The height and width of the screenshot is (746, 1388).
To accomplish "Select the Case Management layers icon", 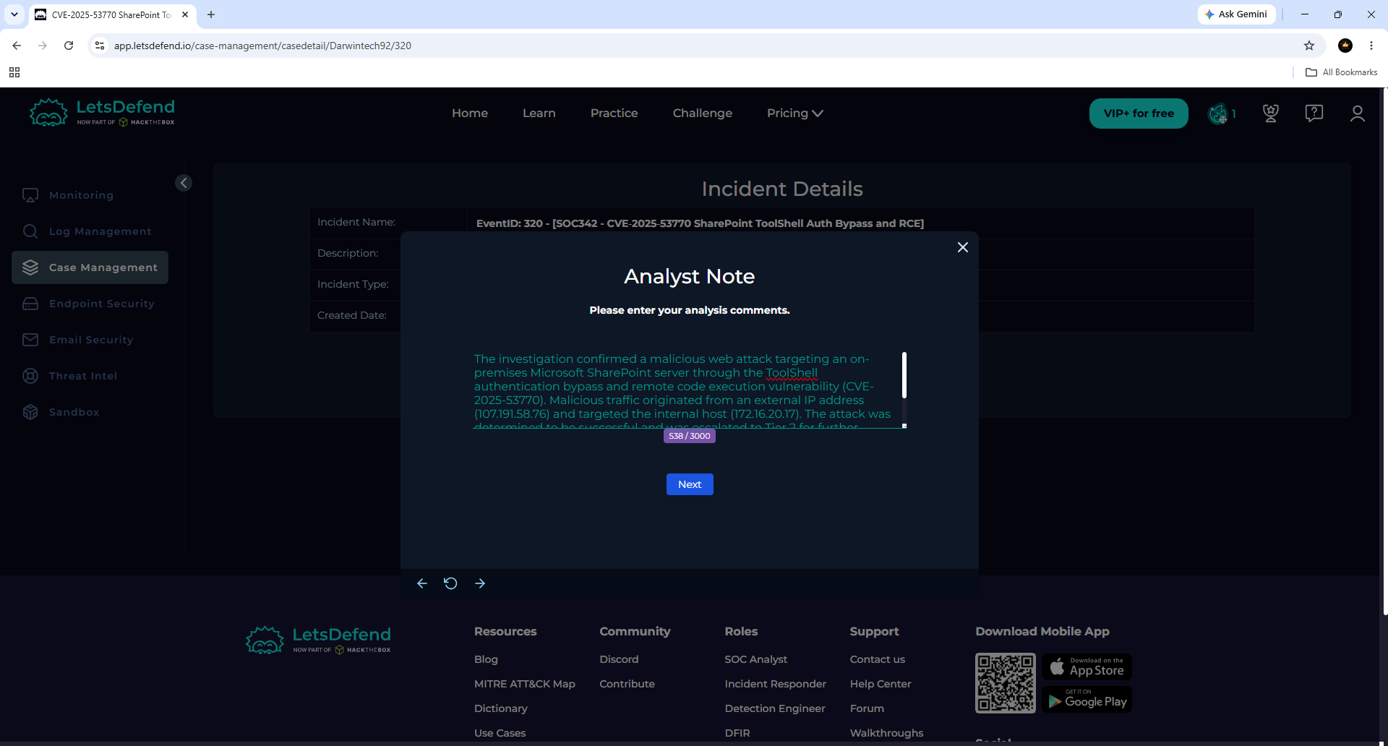I will (x=30, y=267).
